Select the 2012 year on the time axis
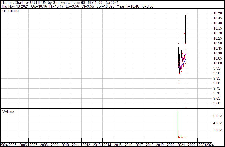 tap(86, 145)
